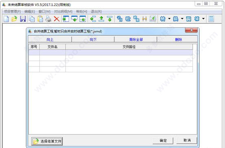This screenshot has width=225, height=148.
Task: Click the 文件路径 column header
Action: (129, 47)
